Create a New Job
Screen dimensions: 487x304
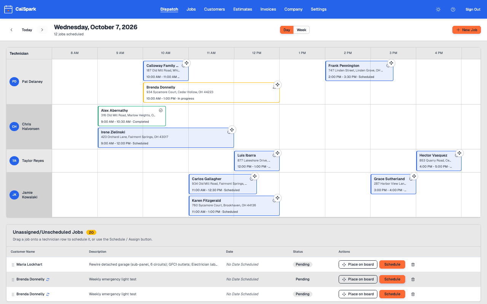466,30
